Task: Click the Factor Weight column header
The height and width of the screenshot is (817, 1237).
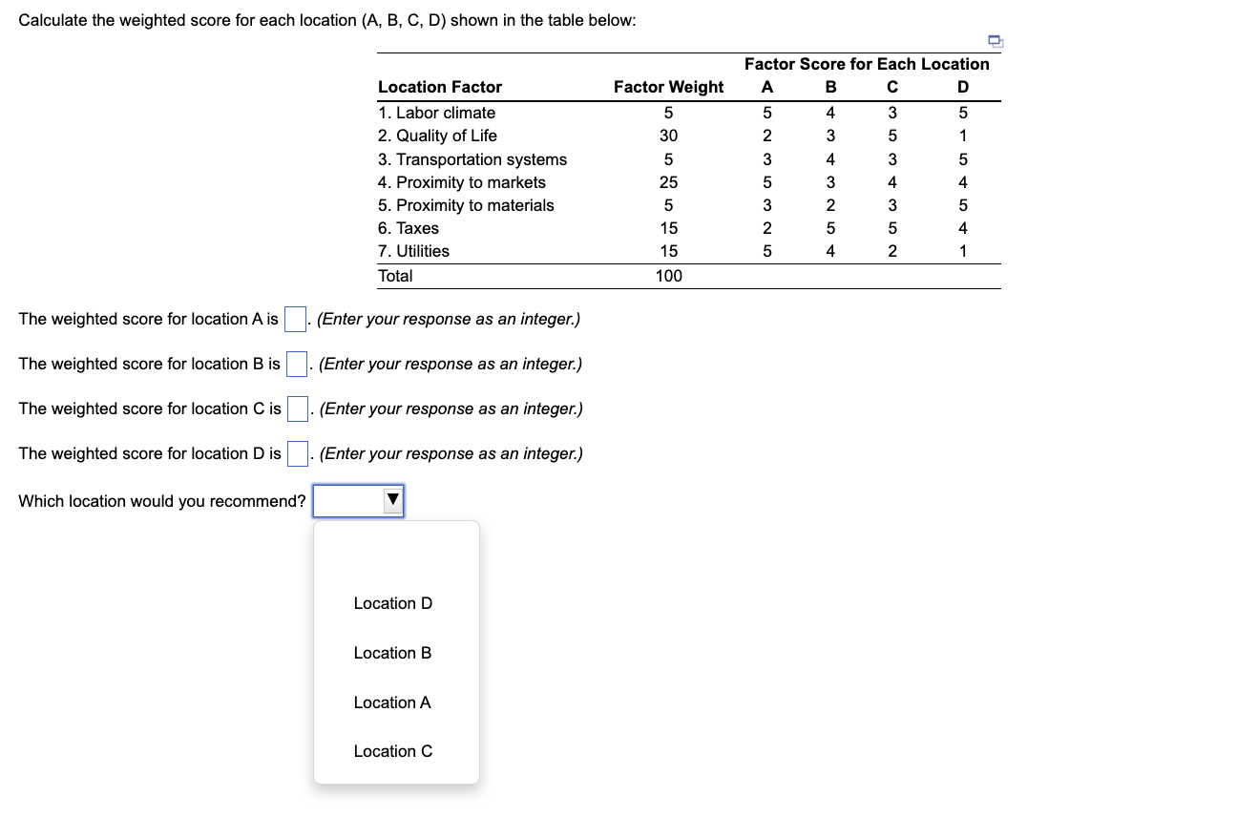Action: pyautogui.click(x=669, y=87)
